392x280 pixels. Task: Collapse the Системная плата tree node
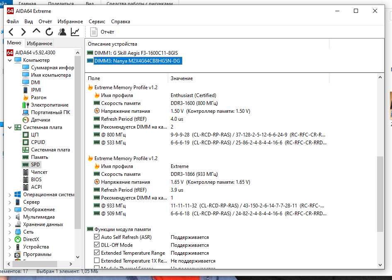pos(10,127)
